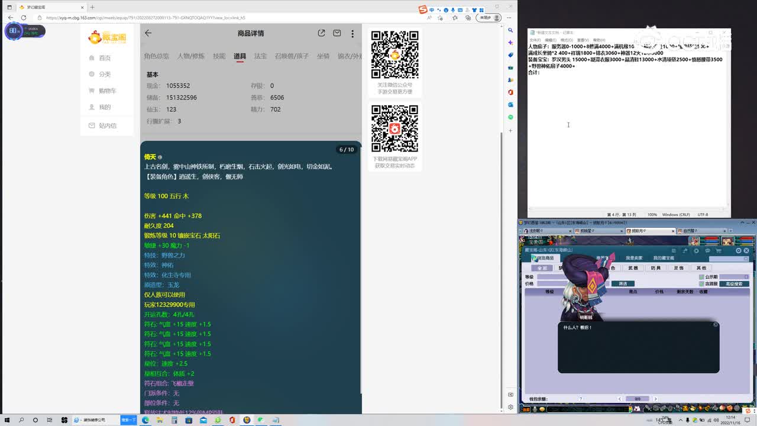The height and width of the screenshot is (426, 757).
Task: Open the Sogou input extension in browser toolbar
Action: point(422,9)
